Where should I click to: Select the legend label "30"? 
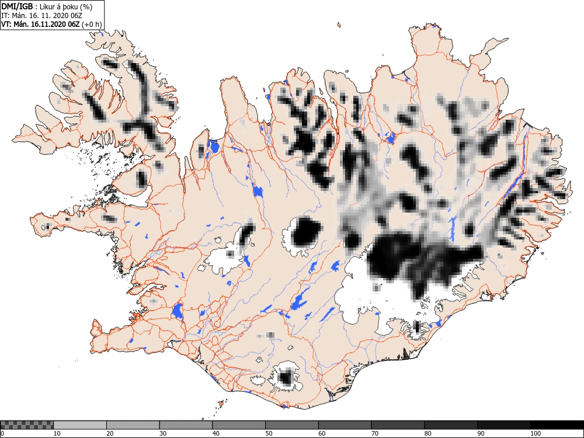(x=163, y=433)
